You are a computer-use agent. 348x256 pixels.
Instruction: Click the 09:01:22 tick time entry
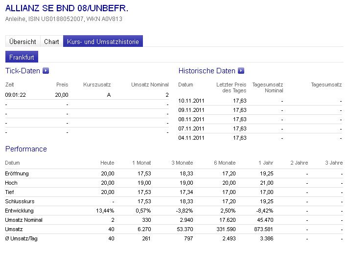(x=15, y=95)
